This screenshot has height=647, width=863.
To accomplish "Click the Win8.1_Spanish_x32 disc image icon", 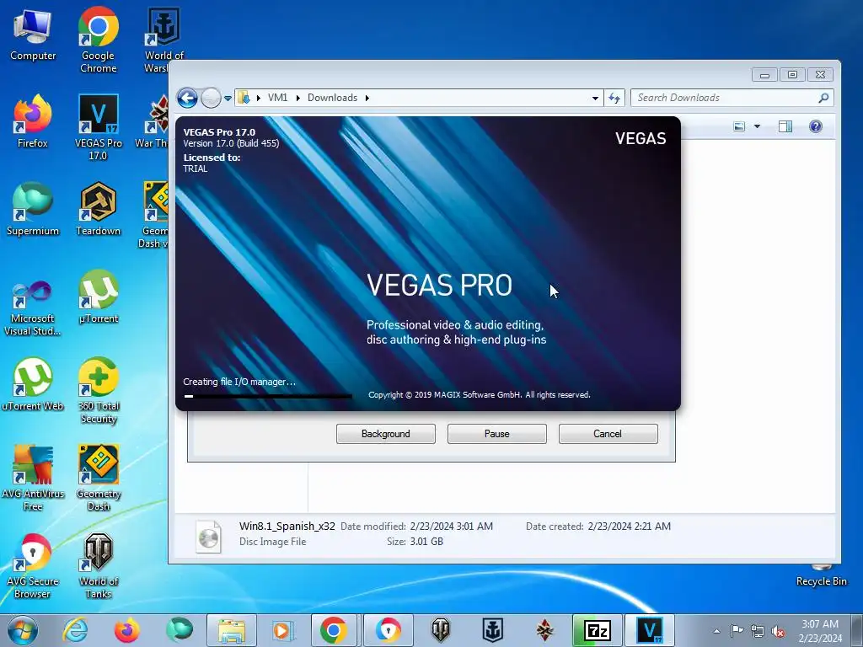I will coord(209,537).
